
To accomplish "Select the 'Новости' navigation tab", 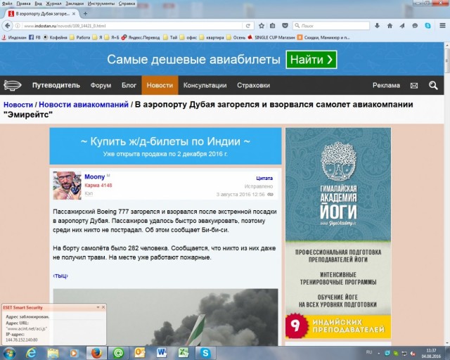I will coord(160,86).
